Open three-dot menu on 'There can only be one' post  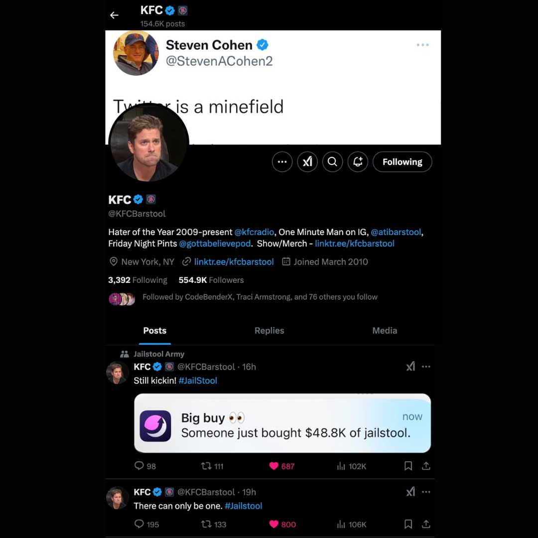click(x=426, y=492)
